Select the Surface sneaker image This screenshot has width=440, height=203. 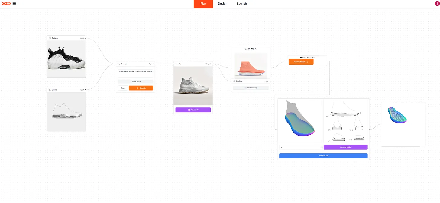tap(66, 59)
